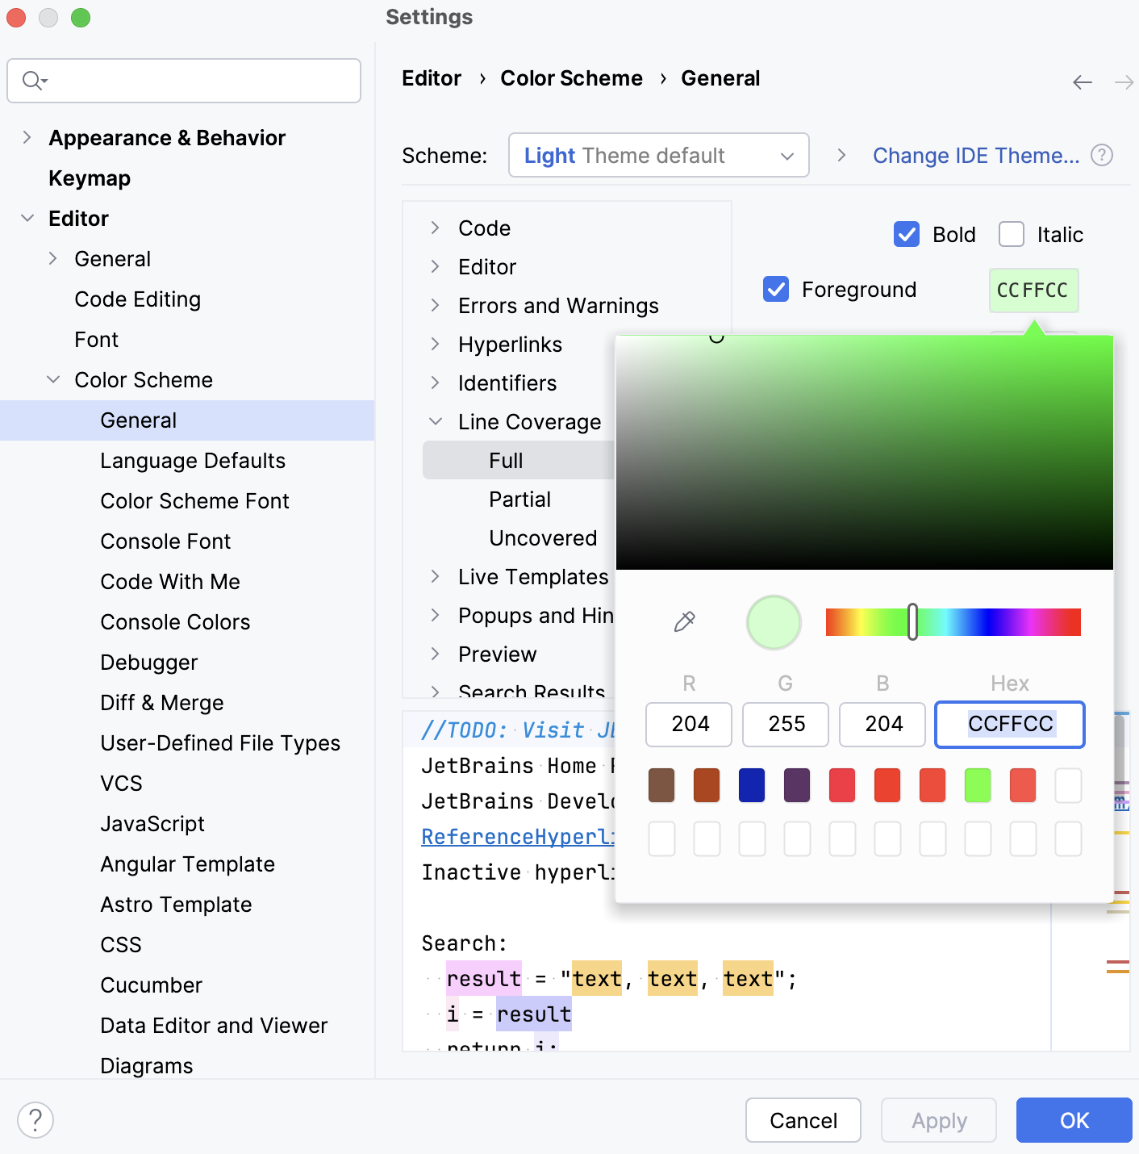Viewport: 1139px width, 1154px height.
Task: Expand the Errors and Warnings section
Action: click(x=436, y=306)
